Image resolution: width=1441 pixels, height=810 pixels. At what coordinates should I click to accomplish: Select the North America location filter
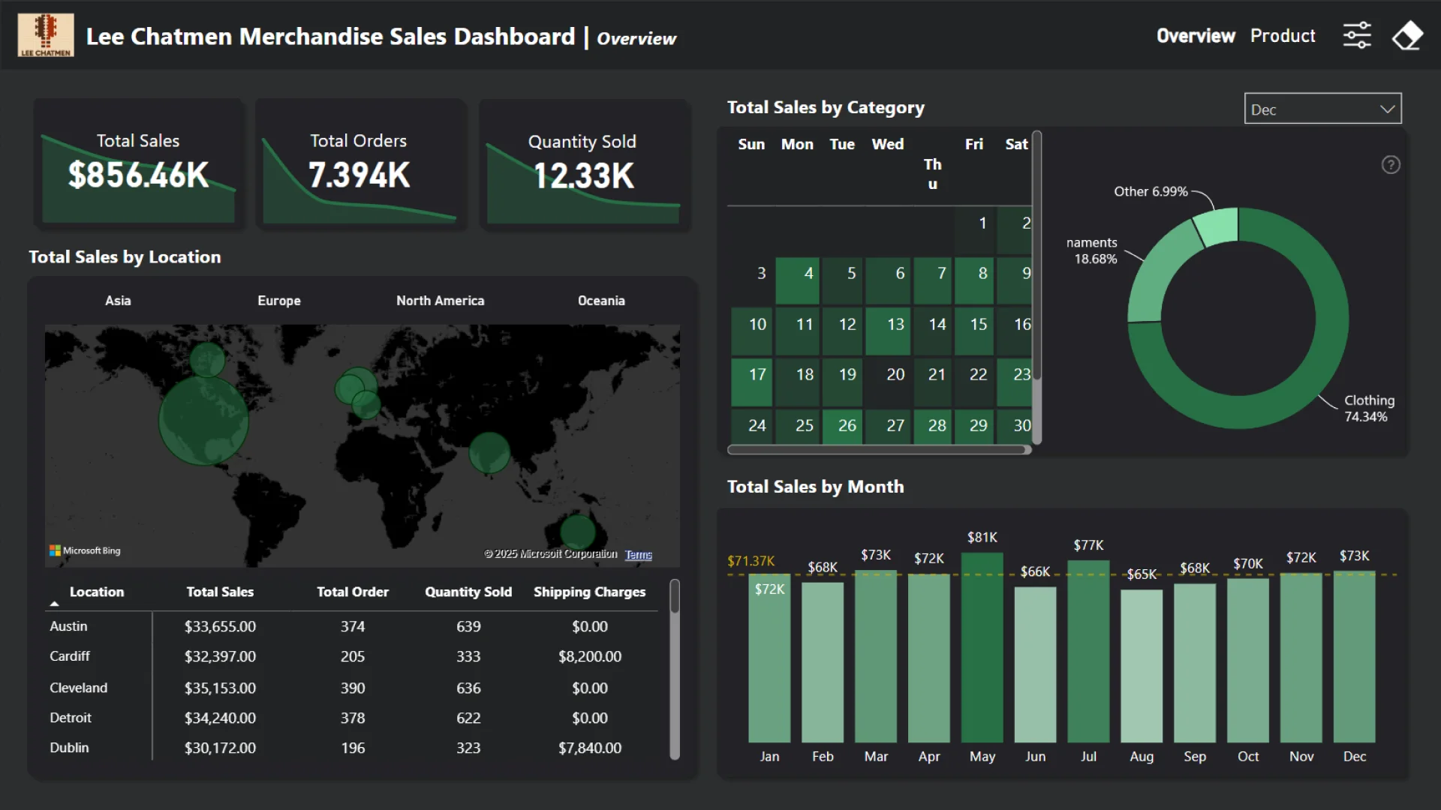pyautogui.click(x=441, y=301)
